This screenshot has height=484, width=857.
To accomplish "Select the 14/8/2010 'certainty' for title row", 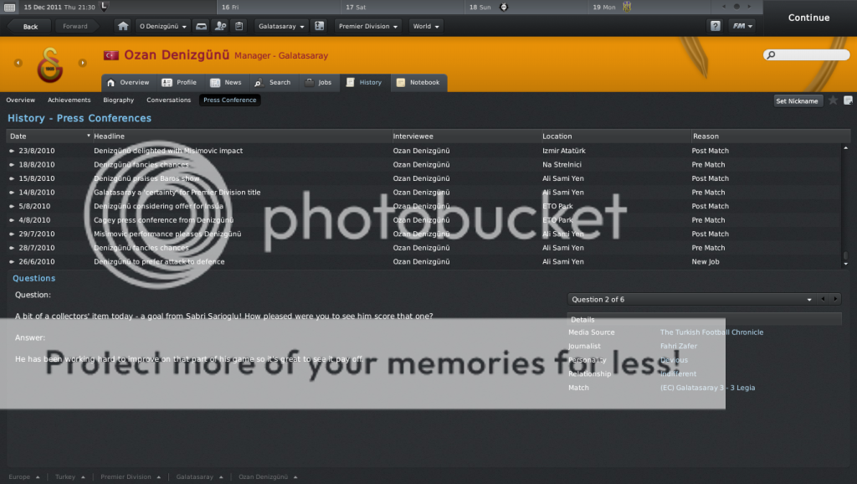I will coord(423,192).
